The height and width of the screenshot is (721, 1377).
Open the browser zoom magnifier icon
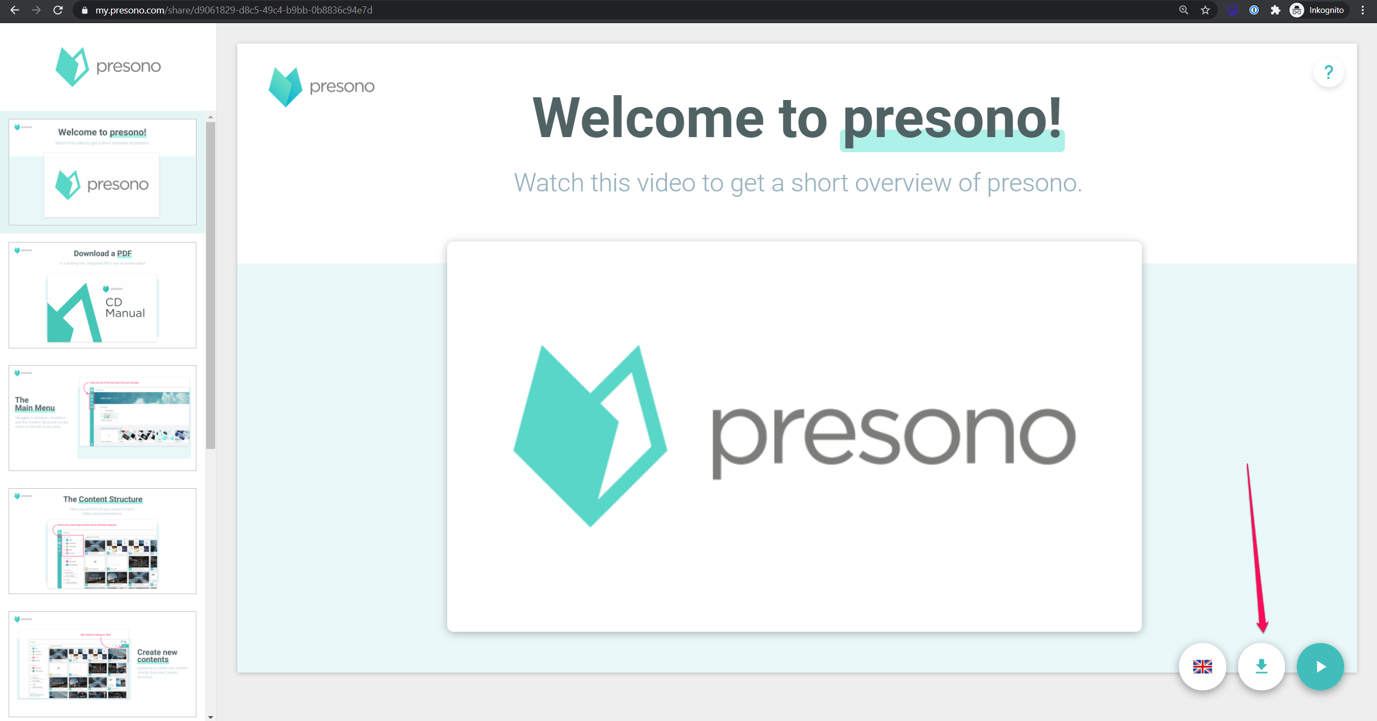pos(1184,10)
